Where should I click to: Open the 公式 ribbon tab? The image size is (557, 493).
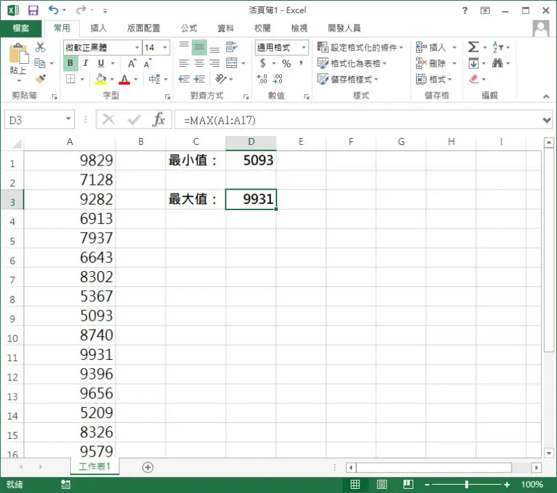pyautogui.click(x=189, y=28)
